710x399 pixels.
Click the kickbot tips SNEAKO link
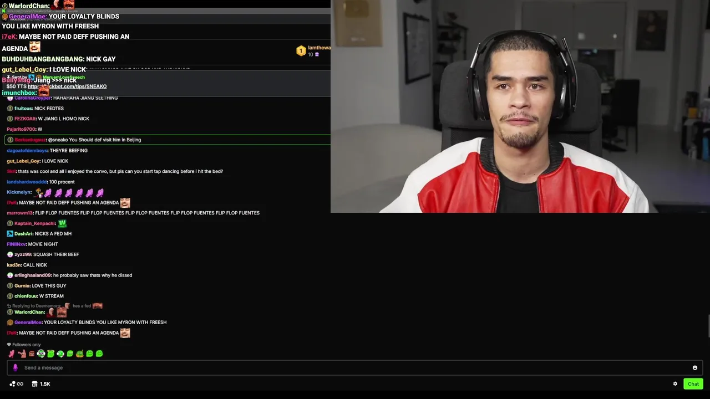click(67, 86)
